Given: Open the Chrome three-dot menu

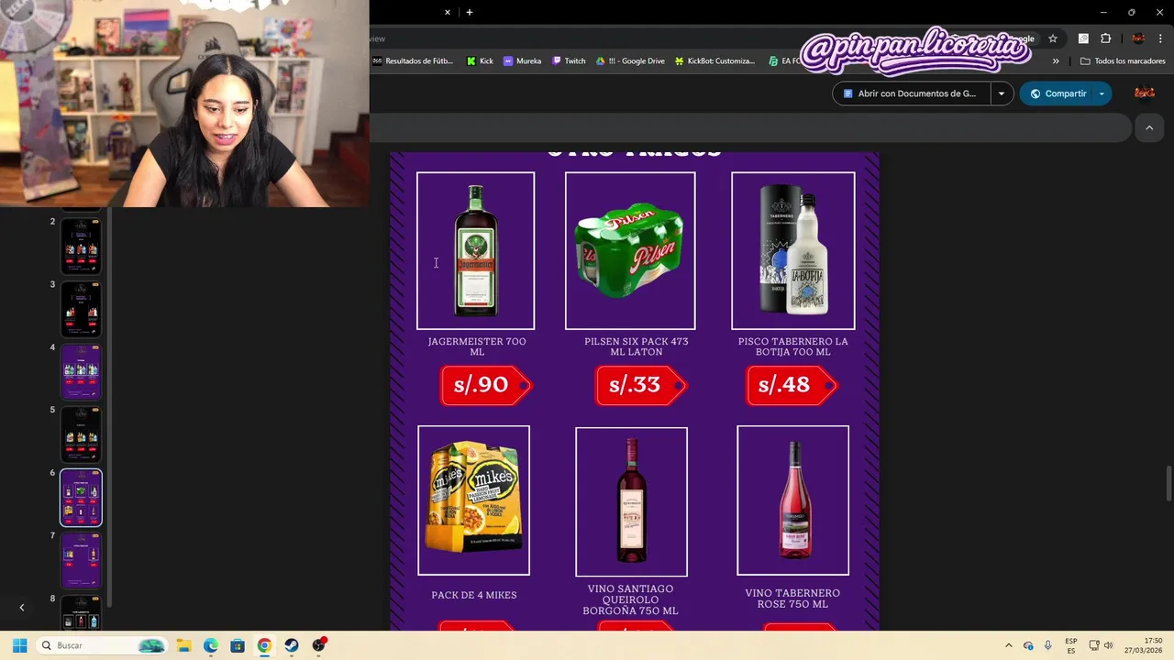Looking at the screenshot, I should pyautogui.click(x=1160, y=38).
